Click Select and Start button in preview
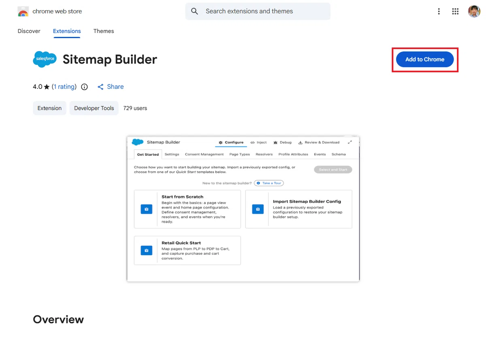Screen dimensions: 486x342 tap(333, 170)
